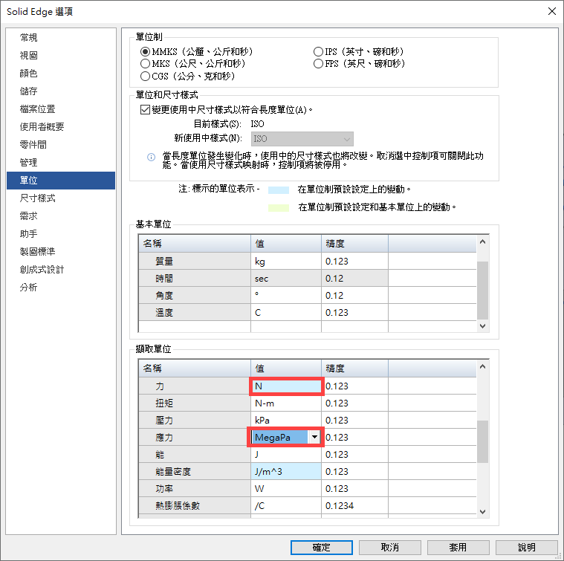Click the 基本單位 scrollbar thumb

point(483,291)
